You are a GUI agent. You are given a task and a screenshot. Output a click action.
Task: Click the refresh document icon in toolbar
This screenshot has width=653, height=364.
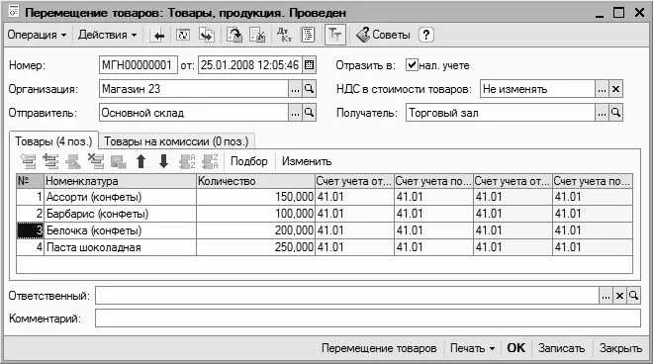pos(182,36)
